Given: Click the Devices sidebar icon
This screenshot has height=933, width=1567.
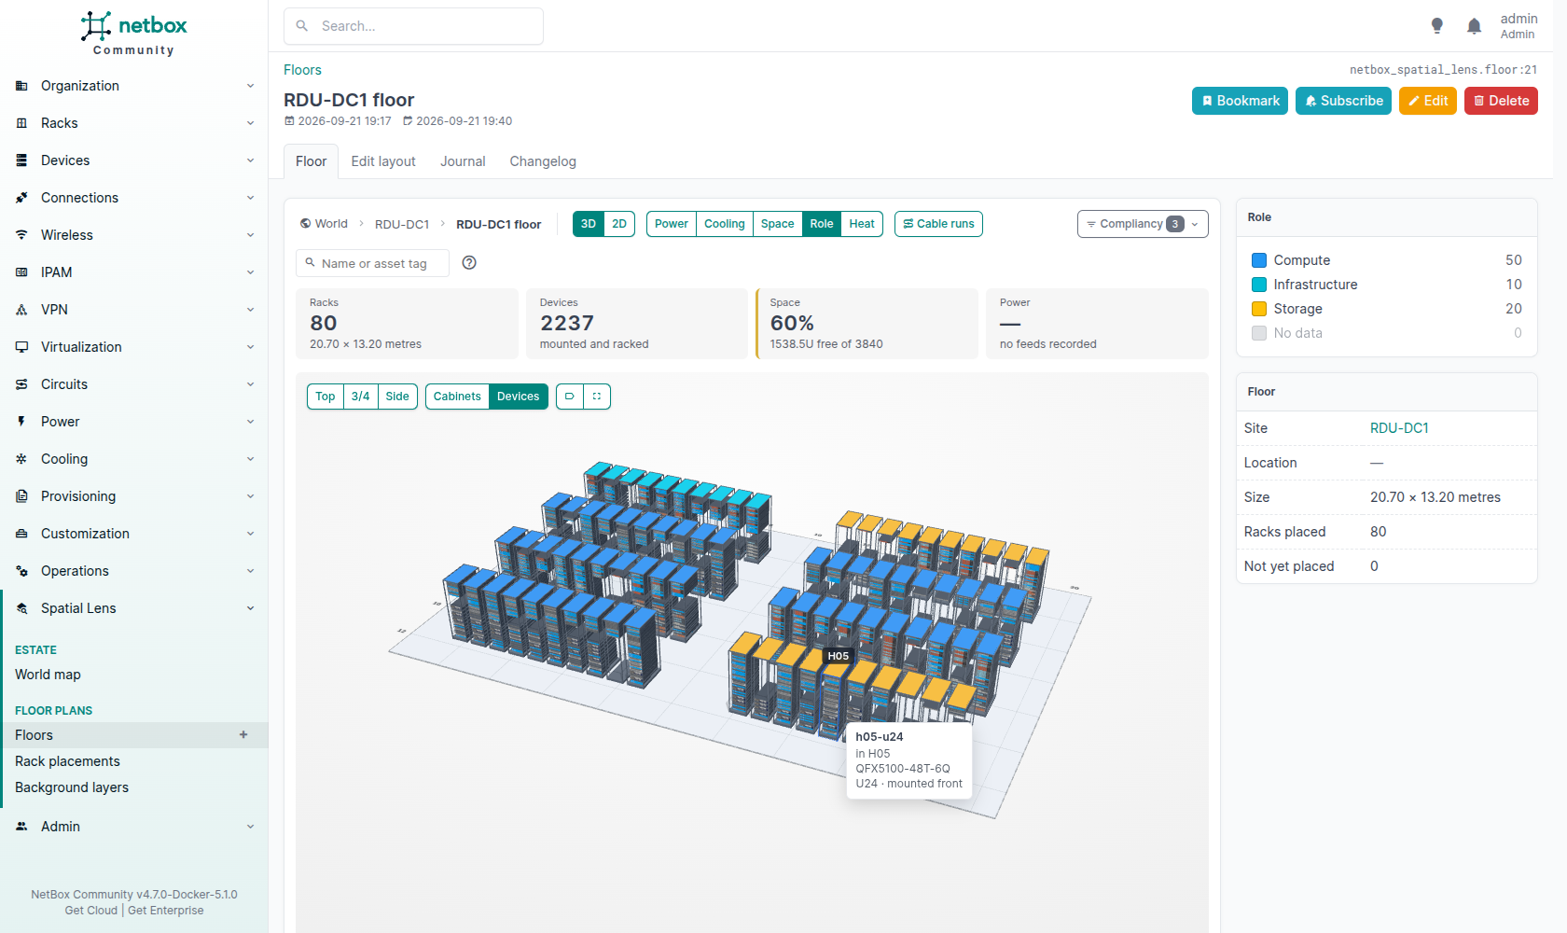Looking at the screenshot, I should pos(21,160).
